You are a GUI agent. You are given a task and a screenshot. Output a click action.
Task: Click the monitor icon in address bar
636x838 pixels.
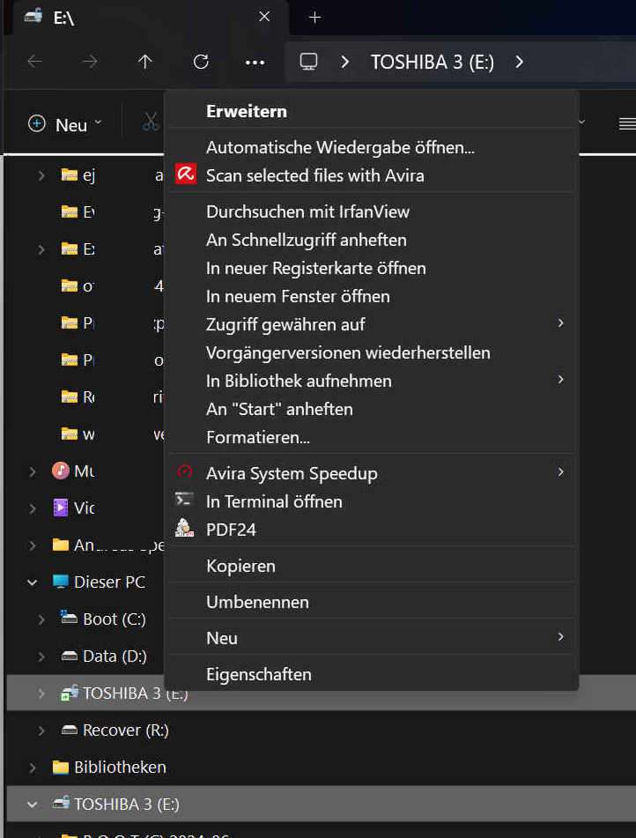[308, 62]
